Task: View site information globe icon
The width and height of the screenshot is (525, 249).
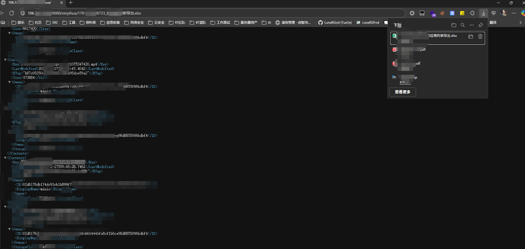Action: pyautogui.click(x=23, y=13)
